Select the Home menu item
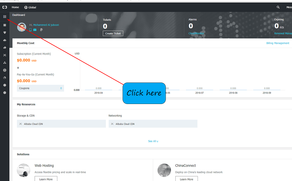292x181 pixels. pyautogui.click(x=15, y=7)
